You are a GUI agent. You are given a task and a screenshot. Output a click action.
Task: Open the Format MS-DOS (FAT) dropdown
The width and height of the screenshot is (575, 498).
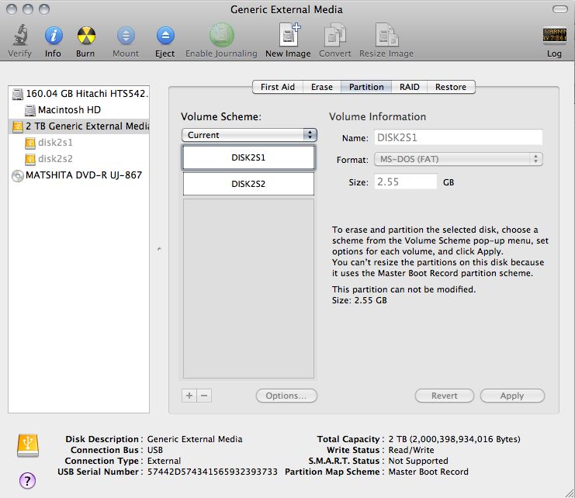click(459, 159)
